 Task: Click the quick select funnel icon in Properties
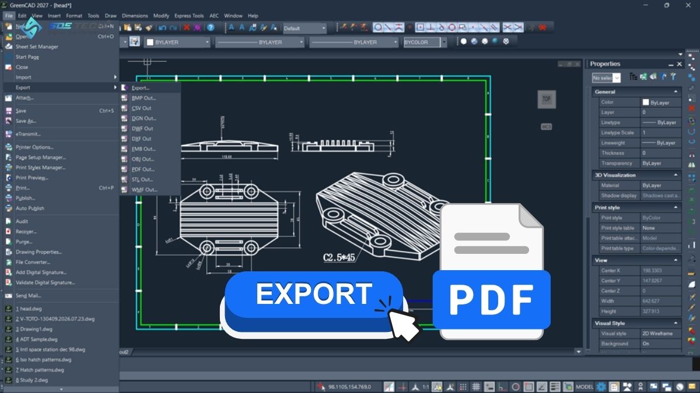[673, 76]
